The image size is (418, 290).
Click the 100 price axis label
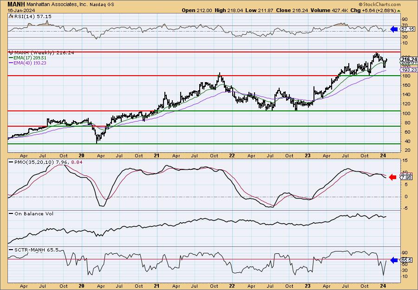(x=406, y=113)
